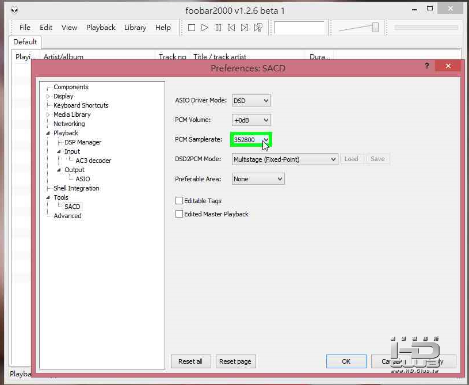This screenshot has width=469, height=385.
Task: Open the Playback menu
Action: point(101,28)
